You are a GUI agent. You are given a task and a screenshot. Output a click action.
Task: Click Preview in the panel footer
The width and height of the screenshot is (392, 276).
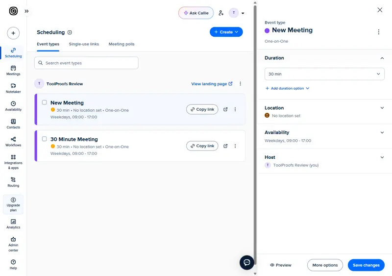(x=280, y=265)
